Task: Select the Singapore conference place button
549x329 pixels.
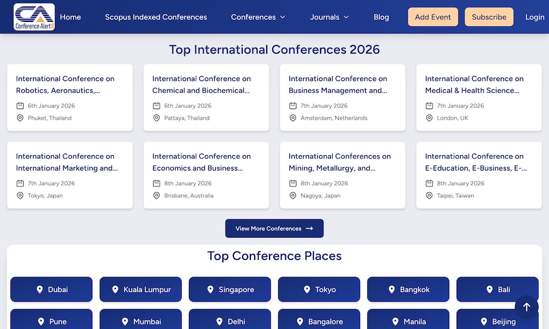Action: pyautogui.click(x=229, y=290)
